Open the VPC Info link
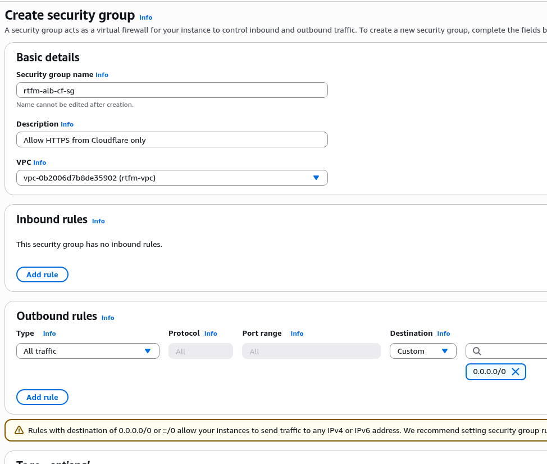This screenshot has width=547, height=464. point(39,163)
